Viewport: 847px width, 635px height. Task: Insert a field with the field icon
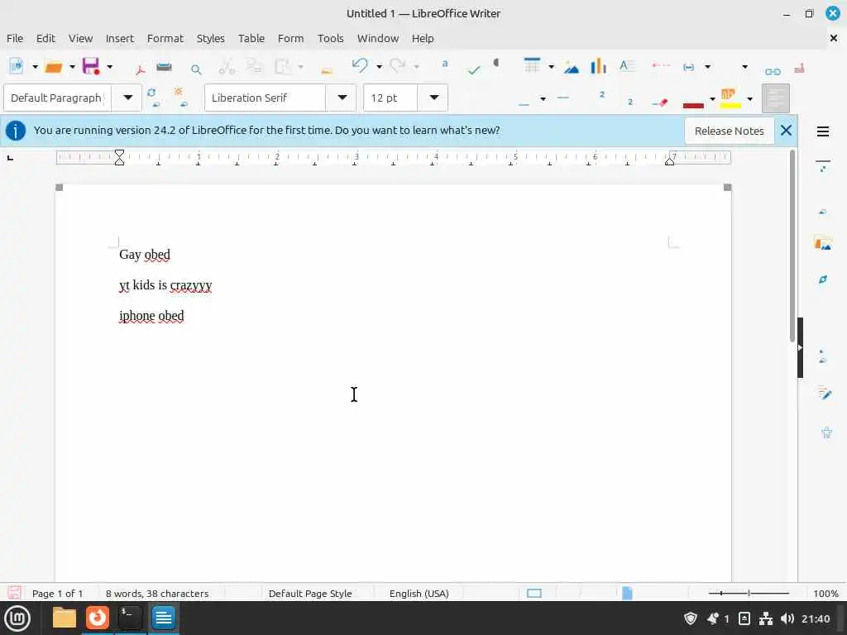pyautogui.click(x=688, y=67)
